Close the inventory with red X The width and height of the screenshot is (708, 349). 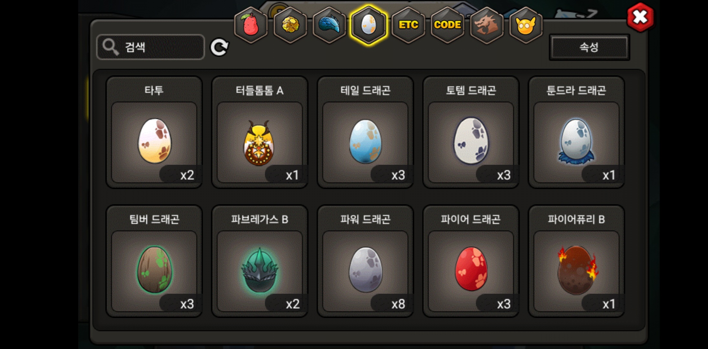click(640, 17)
